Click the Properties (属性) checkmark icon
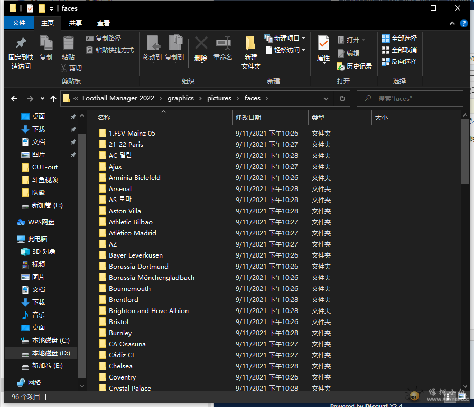 click(x=323, y=43)
